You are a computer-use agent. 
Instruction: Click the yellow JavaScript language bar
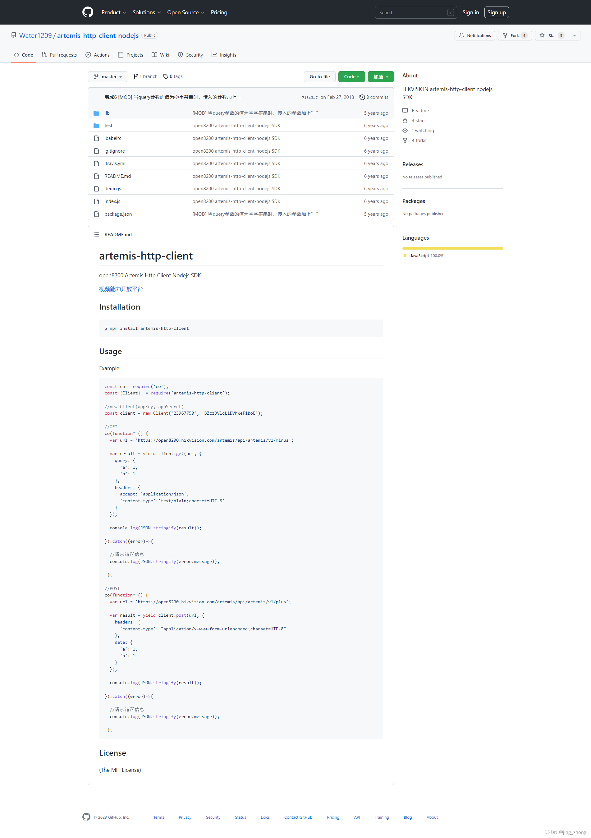(x=453, y=248)
